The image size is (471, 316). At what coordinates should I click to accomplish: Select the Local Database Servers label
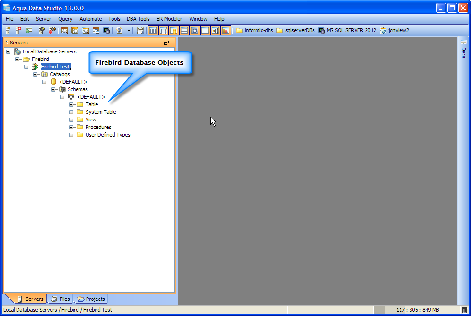(x=50, y=51)
